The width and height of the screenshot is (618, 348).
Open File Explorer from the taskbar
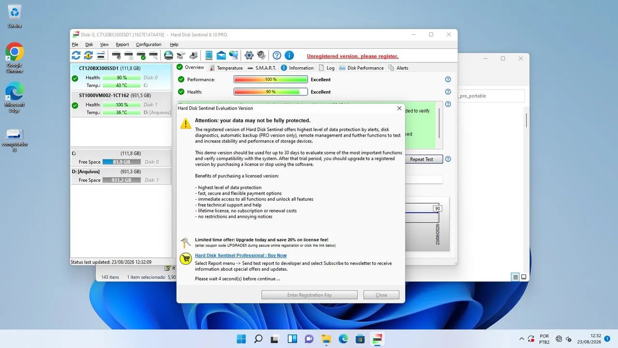326,339
